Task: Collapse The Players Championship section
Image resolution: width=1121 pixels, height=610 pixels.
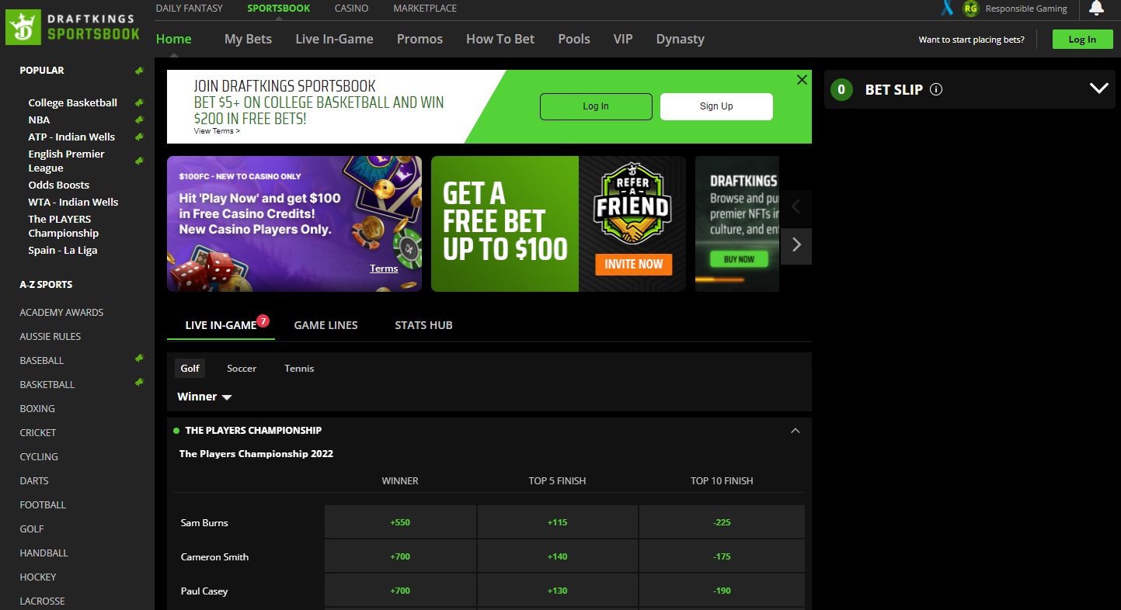Action: pos(795,430)
